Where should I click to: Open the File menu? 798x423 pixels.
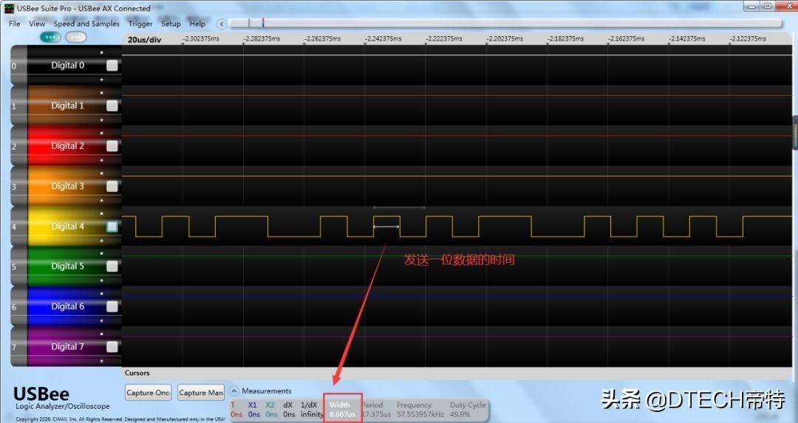14,24
